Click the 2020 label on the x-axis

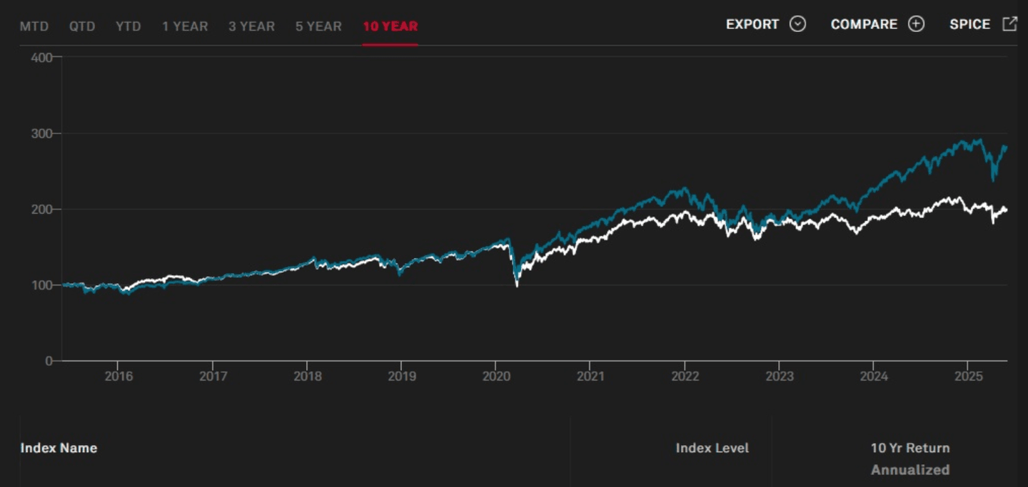coord(496,376)
